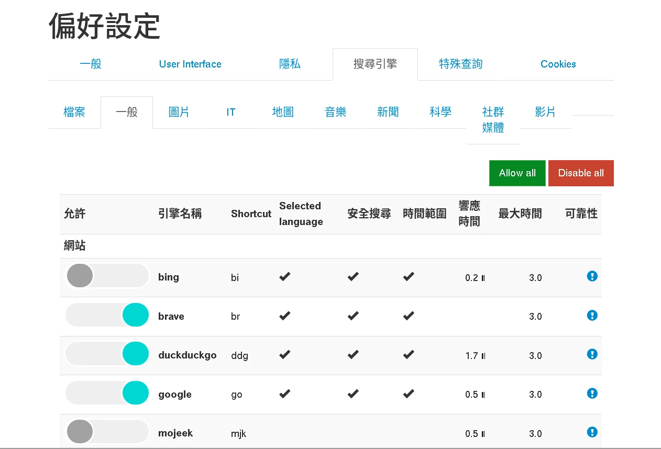Click google's response time bar indicator
This screenshot has width=661, height=449.
(483, 395)
